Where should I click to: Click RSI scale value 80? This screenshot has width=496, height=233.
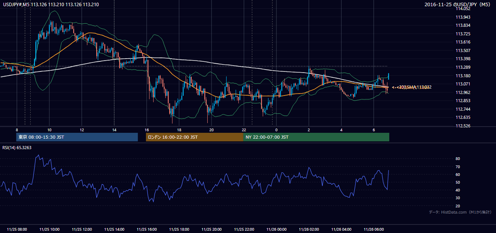pyautogui.click(x=458, y=159)
